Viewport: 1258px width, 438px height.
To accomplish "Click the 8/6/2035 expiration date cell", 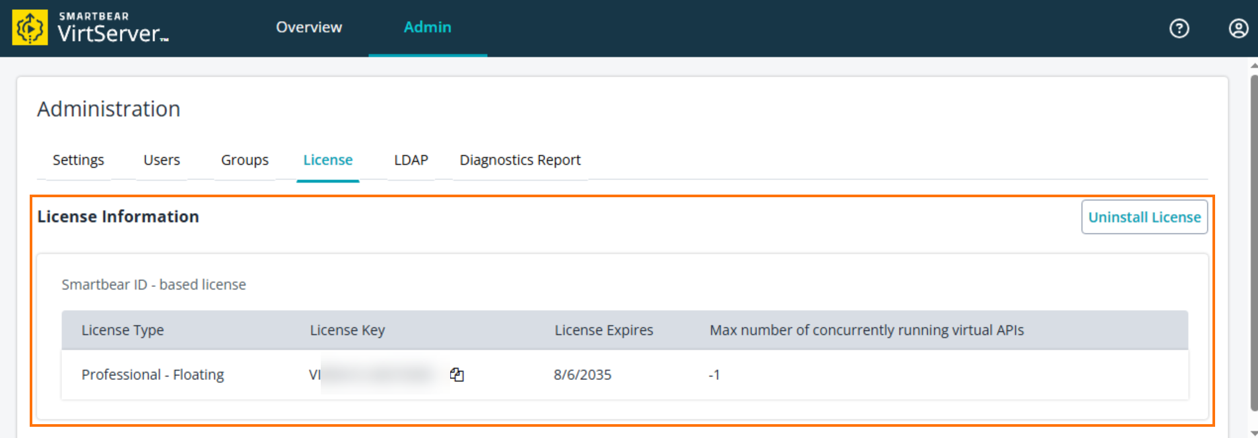I will (x=582, y=375).
